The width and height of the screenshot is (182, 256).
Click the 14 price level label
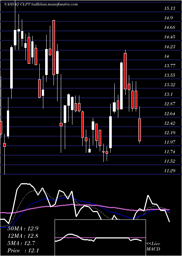167,56
